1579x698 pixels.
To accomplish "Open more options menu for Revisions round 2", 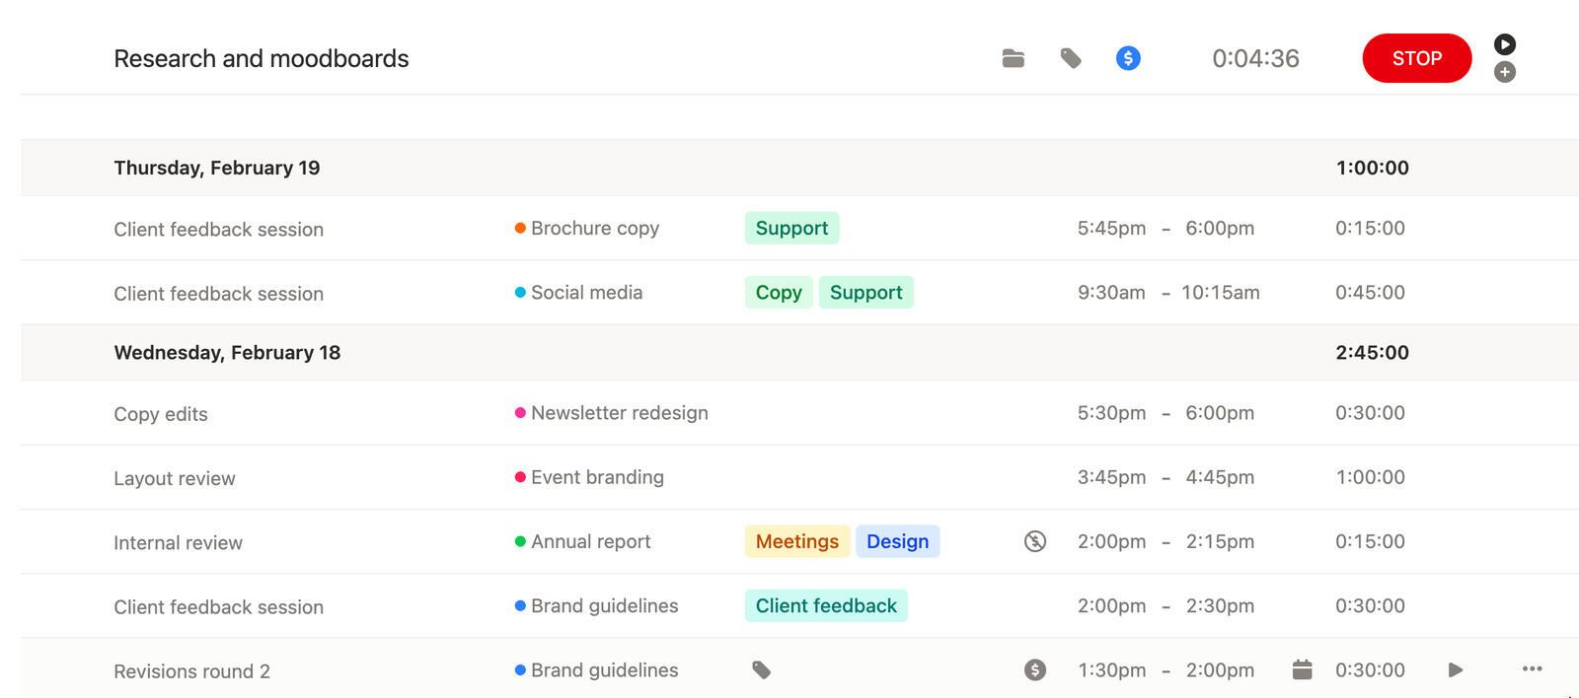I will pos(1532,669).
